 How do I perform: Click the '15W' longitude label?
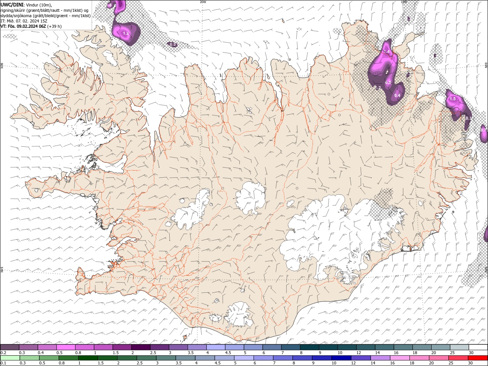pyautogui.click(x=404, y=2)
